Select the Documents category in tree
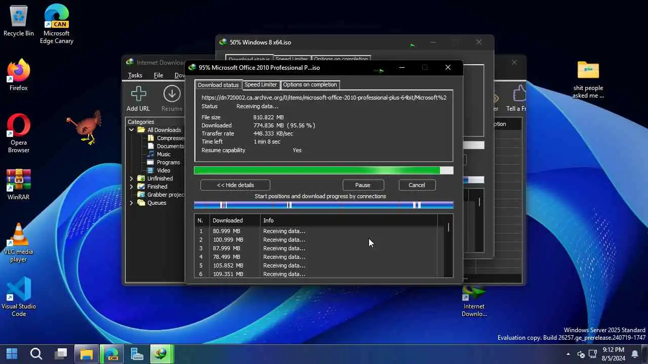Screen dimensions: 648x364 tap(170, 146)
